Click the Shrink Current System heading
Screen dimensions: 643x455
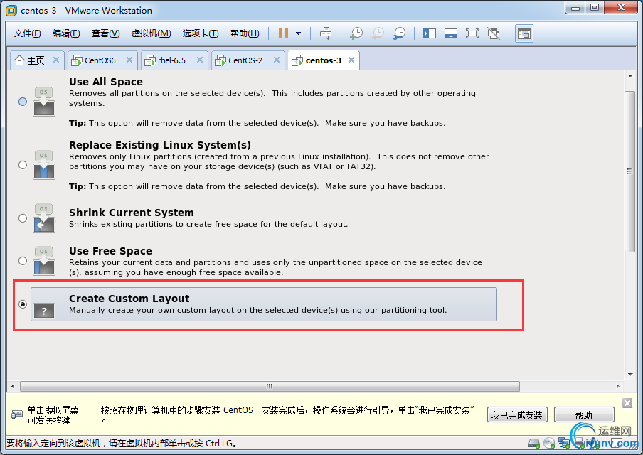(131, 213)
